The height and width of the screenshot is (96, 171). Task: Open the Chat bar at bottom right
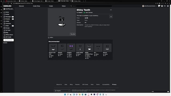160,91
